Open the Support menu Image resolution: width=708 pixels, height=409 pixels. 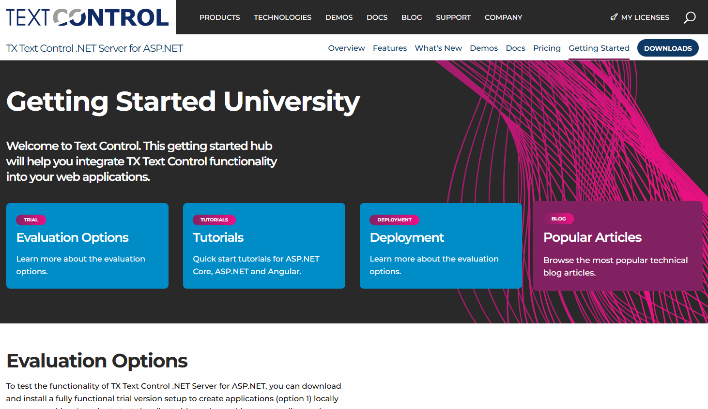pos(453,17)
